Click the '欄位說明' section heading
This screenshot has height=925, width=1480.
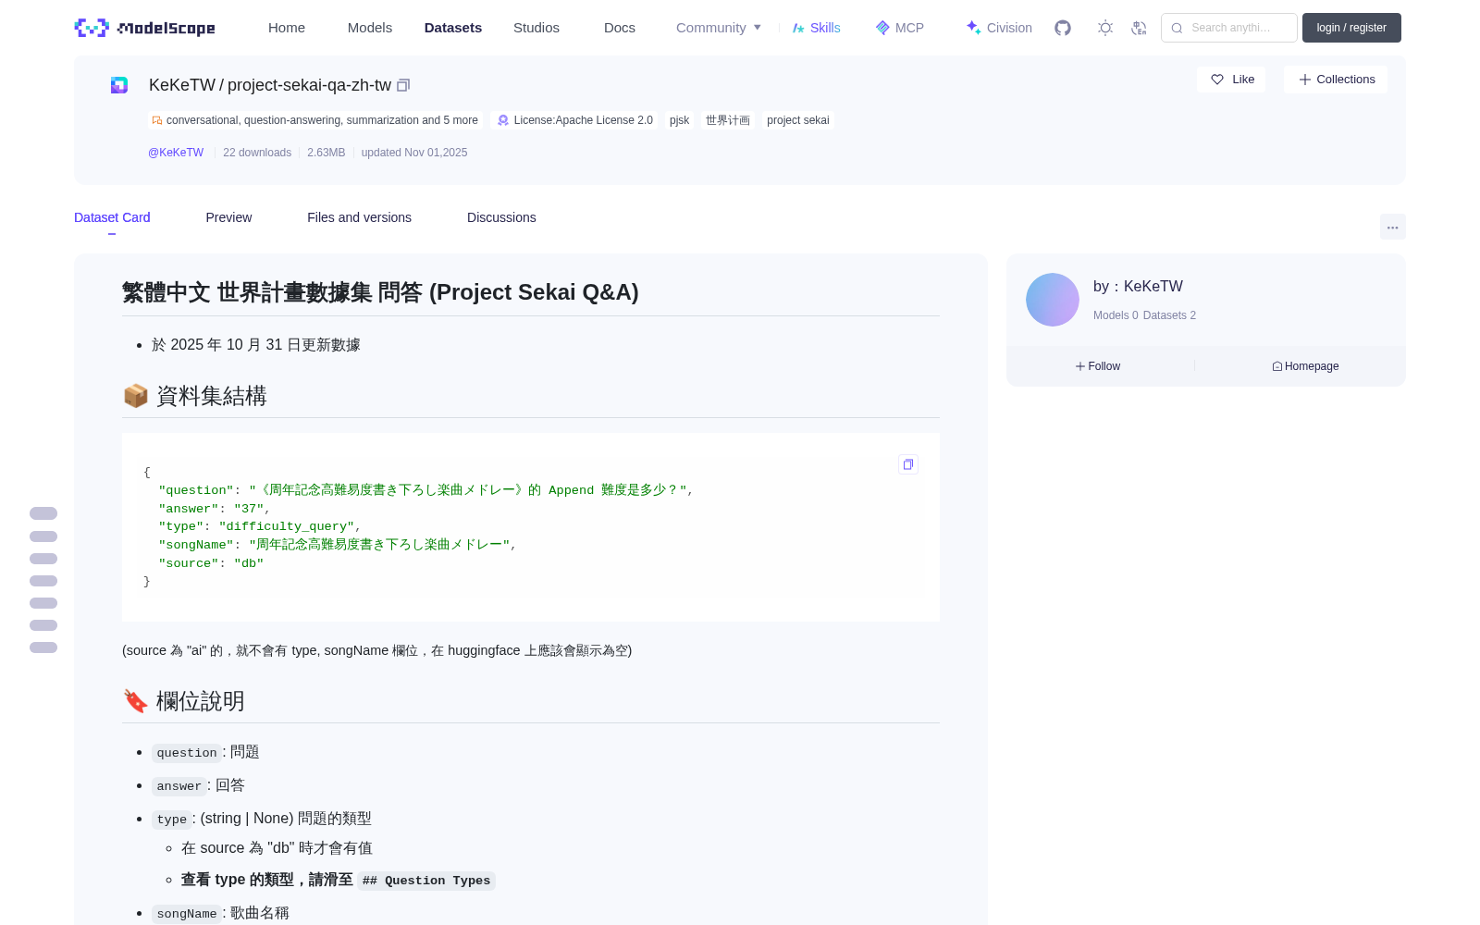[x=183, y=701]
